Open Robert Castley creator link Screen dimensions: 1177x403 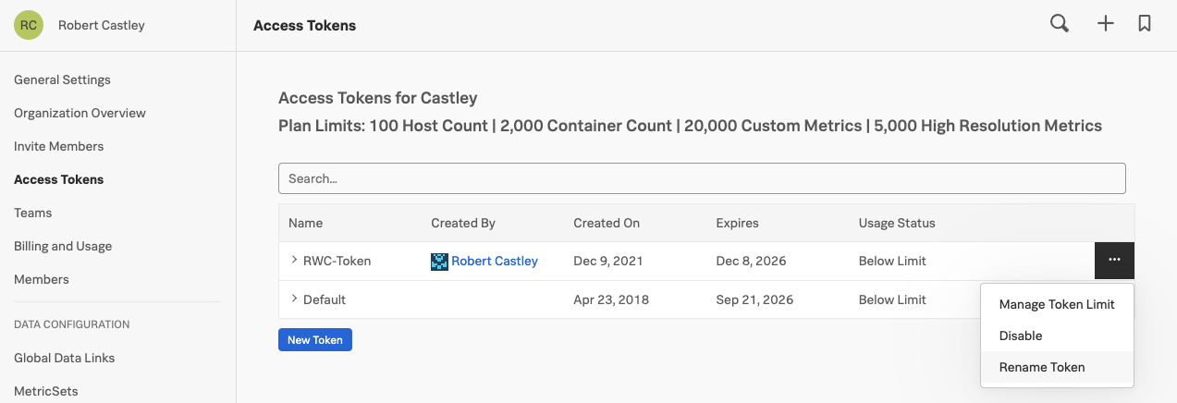tap(495, 262)
